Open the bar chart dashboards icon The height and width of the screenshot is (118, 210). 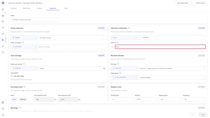click(3, 15)
